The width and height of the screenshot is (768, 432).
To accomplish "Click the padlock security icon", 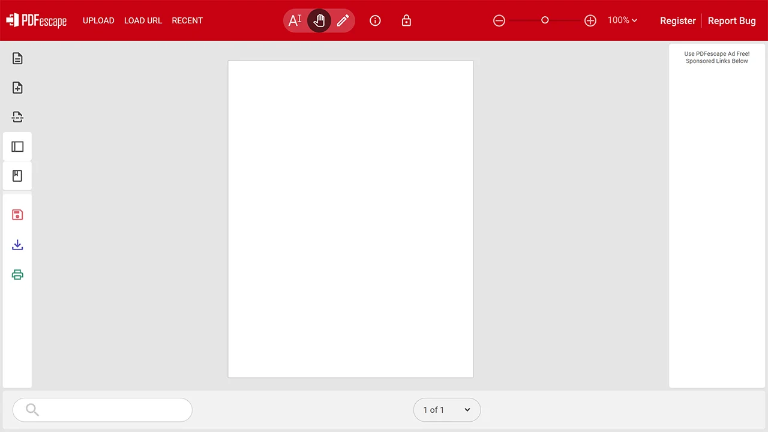I will [x=406, y=20].
